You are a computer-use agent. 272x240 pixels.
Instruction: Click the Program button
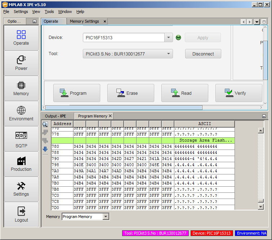pos(77,93)
